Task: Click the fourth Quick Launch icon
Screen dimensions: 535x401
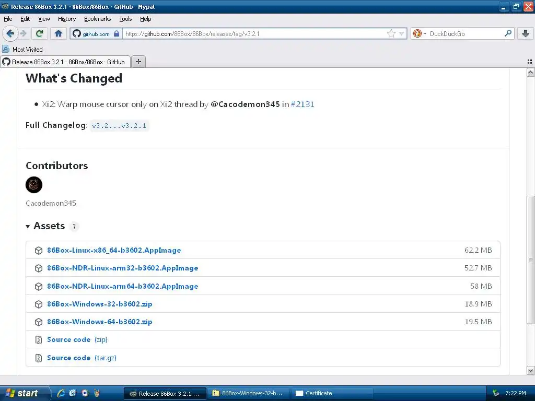Action: (x=97, y=393)
